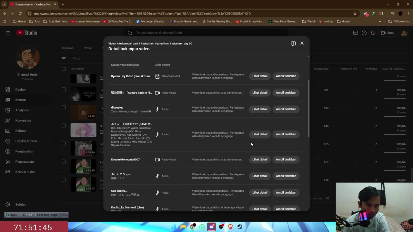Close the Detail hak cipta video dialog
Viewport: 413px width, 232px height.
coord(302,43)
